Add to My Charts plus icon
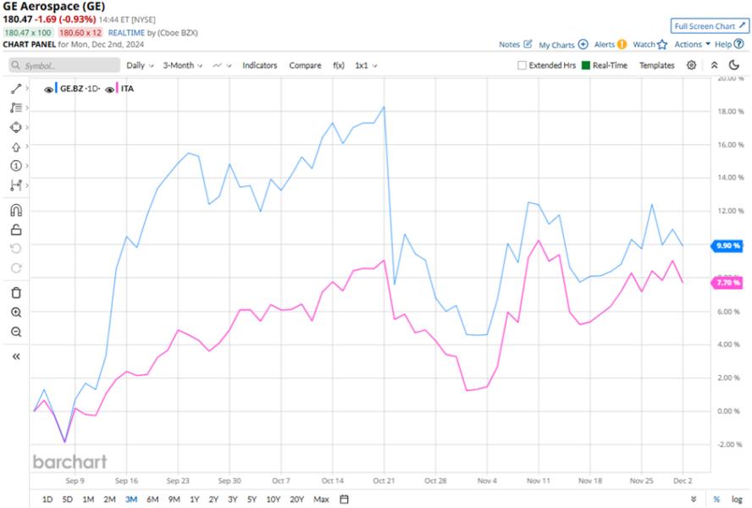This screenshot has width=752, height=508. click(x=583, y=44)
